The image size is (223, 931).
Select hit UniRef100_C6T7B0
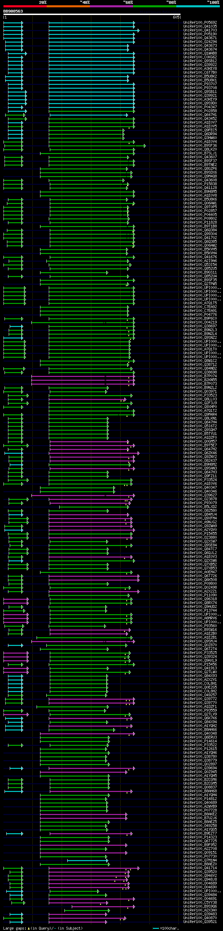[200, 73]
